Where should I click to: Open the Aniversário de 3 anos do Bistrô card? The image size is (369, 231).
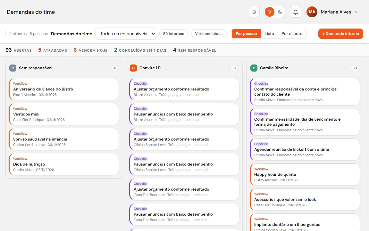click(63, 89)
